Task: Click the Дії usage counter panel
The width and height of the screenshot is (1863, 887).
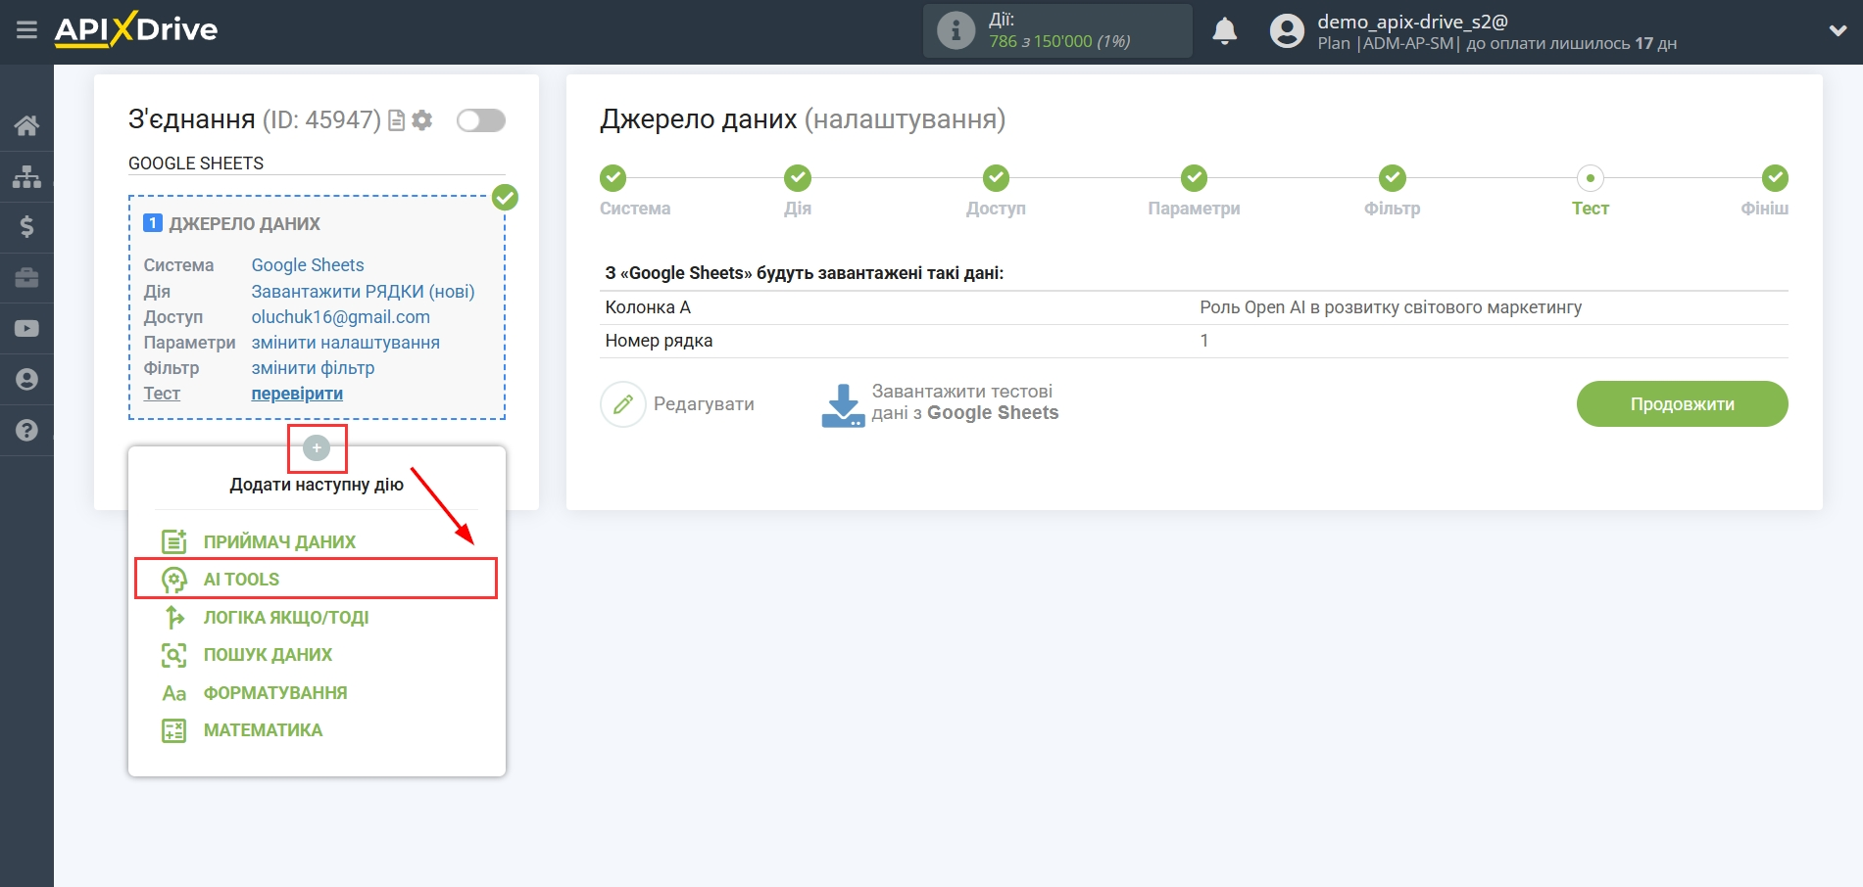Action: pos(1057,30)
